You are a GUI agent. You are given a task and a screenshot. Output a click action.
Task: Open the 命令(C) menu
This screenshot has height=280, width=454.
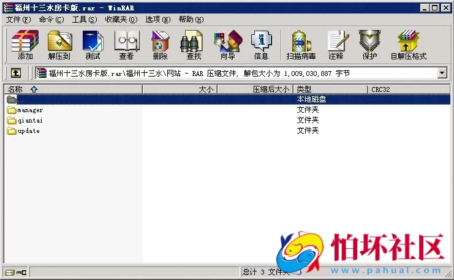click(51, 20)
